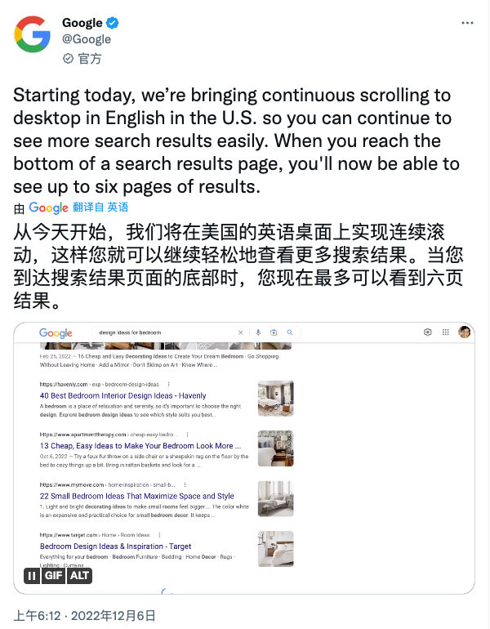The width and height of the screenshot is (490, 629).
Task: Open the @Google handle
Action: point(87,39)
